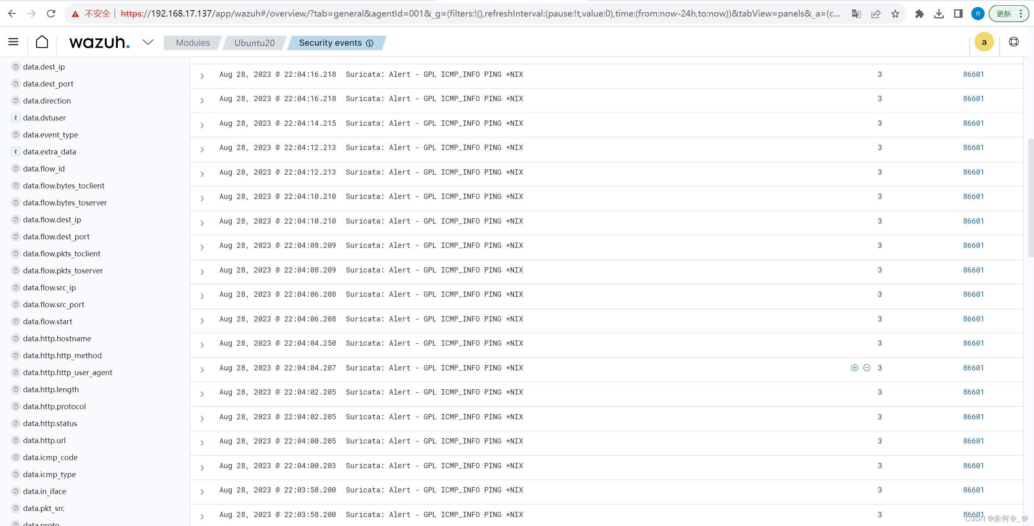
Task: Expand the 22:04:14.215 event row
Action: coord(202,125)
